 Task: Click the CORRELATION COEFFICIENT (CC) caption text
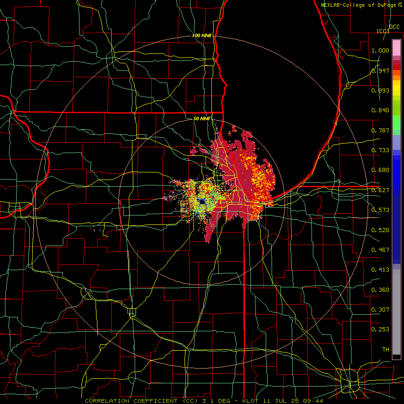tap(142, 401)
